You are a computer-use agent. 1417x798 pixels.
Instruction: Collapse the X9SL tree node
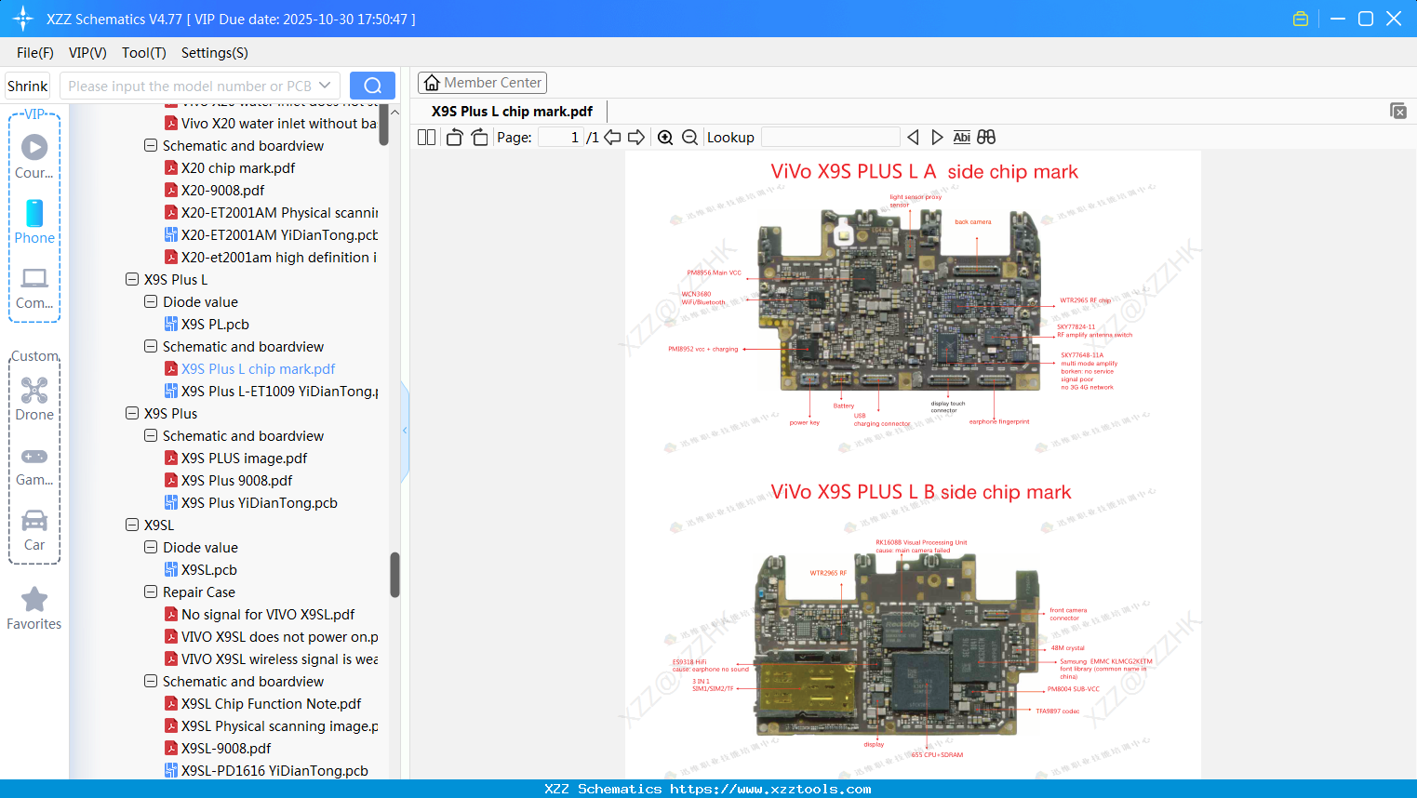tap(132, 525)
